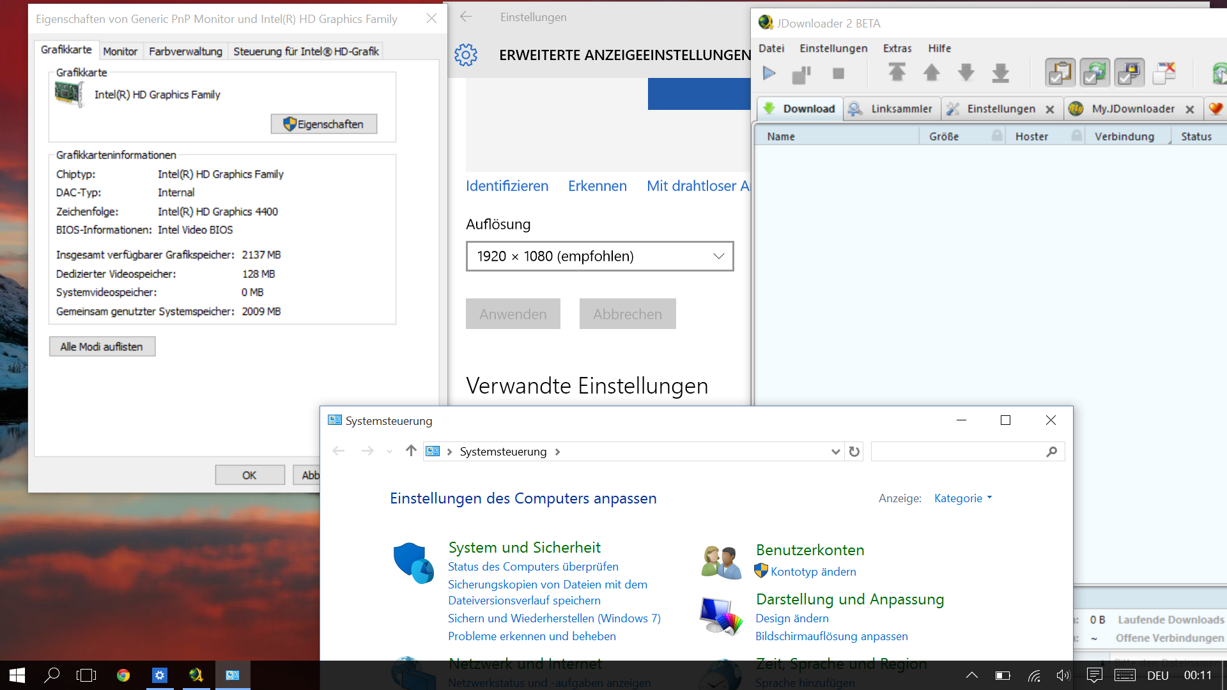Screen dimensions: 1227x690
Task: Toggle silent mode toolbar button
Action: [x=1164, y=73]
